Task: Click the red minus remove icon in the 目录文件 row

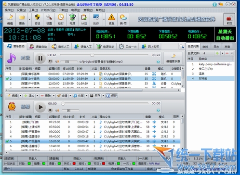Action: click(x=227, y=53)
